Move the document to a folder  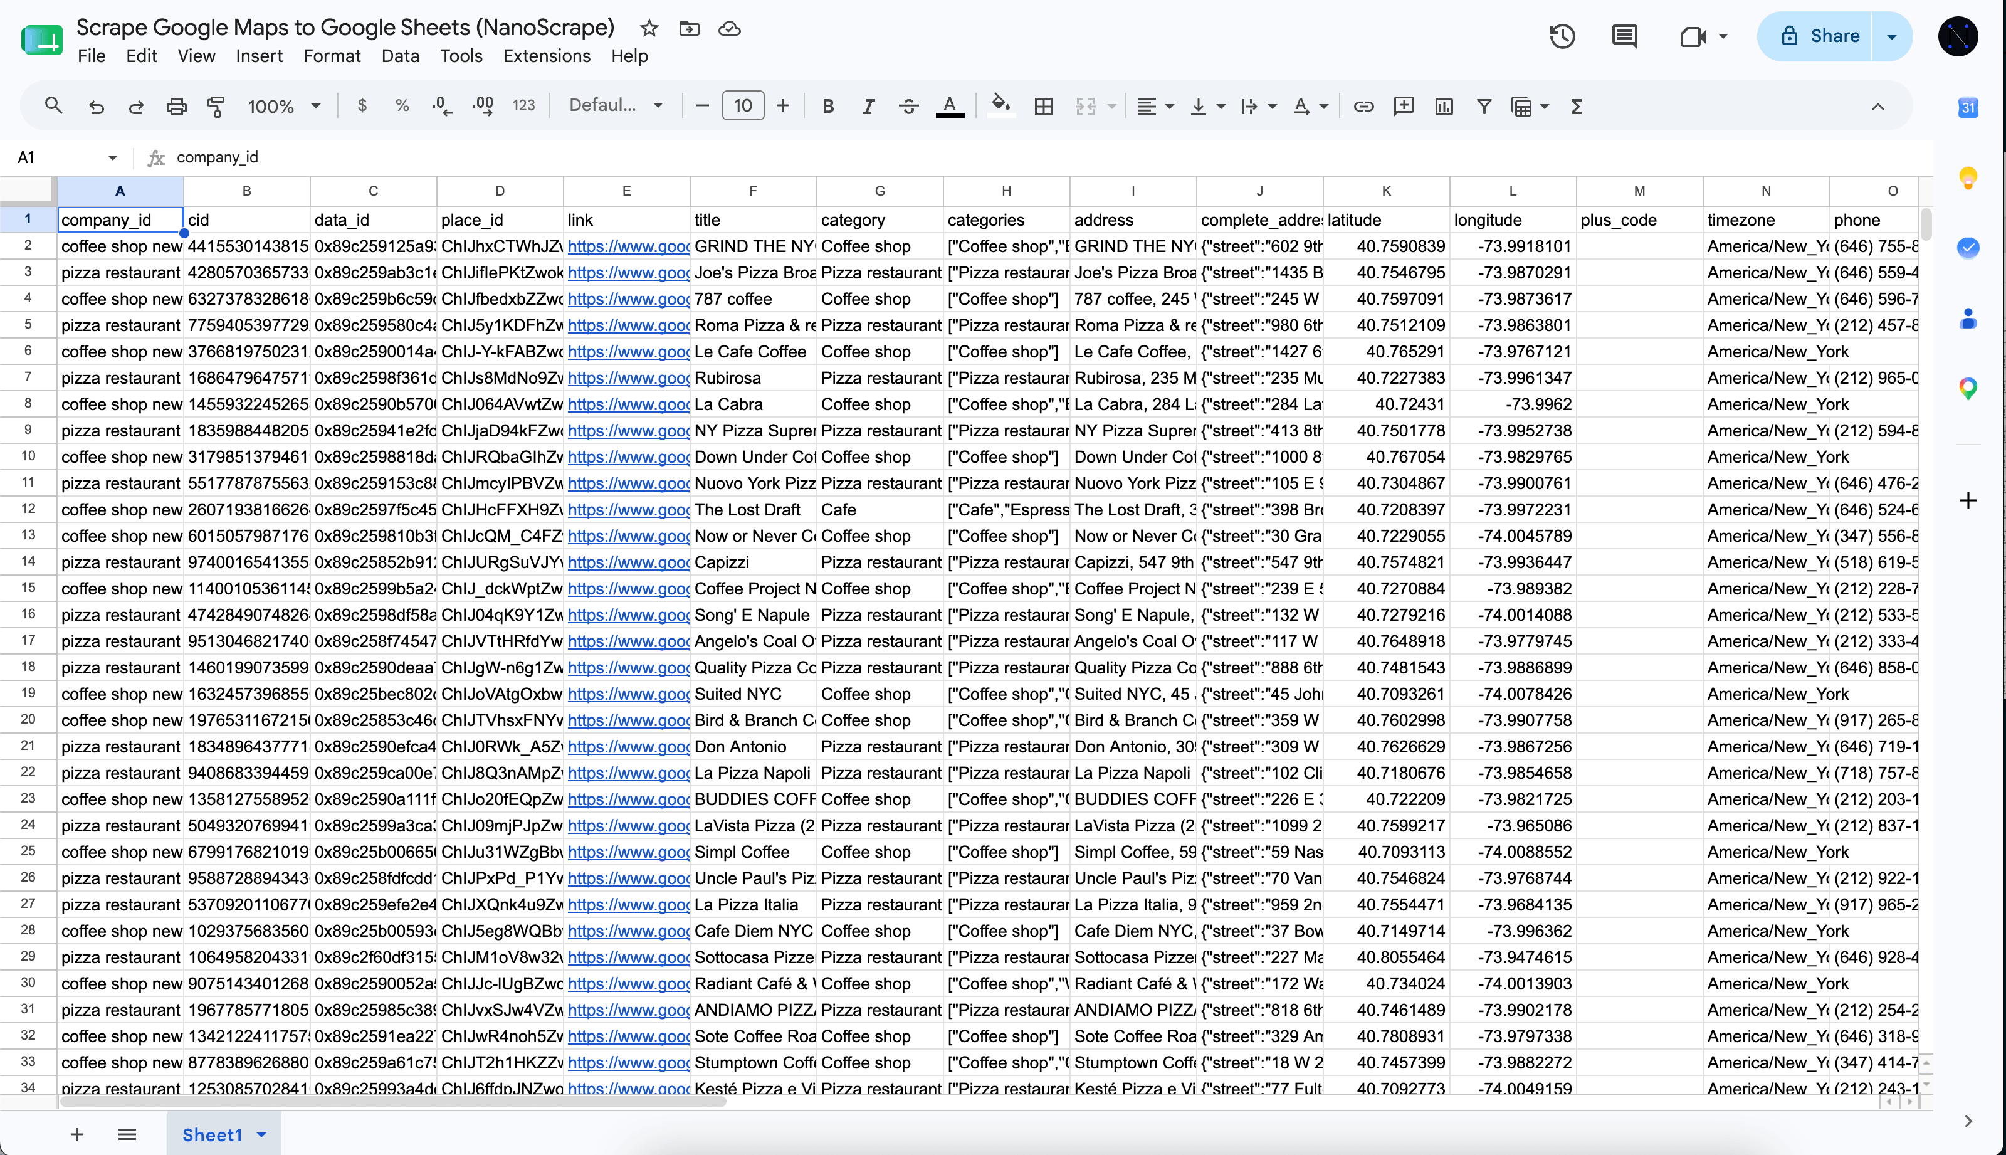[690, 29]
